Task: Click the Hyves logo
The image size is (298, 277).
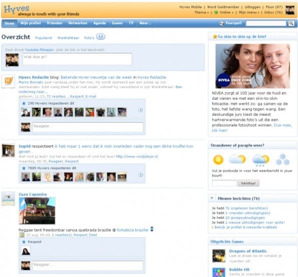Action: click(x=17, y=9)
